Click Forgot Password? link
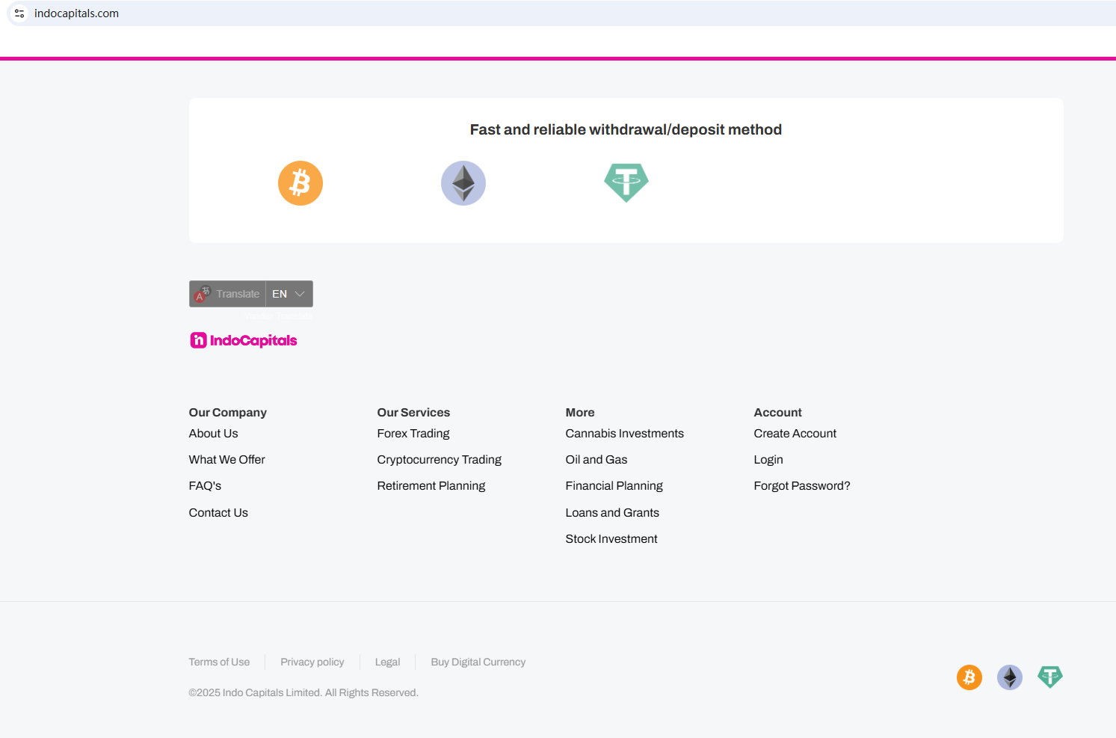The image size is (1116, 738). pos(802,486)
